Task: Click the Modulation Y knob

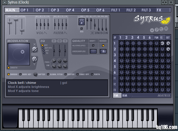Action: 35,60
